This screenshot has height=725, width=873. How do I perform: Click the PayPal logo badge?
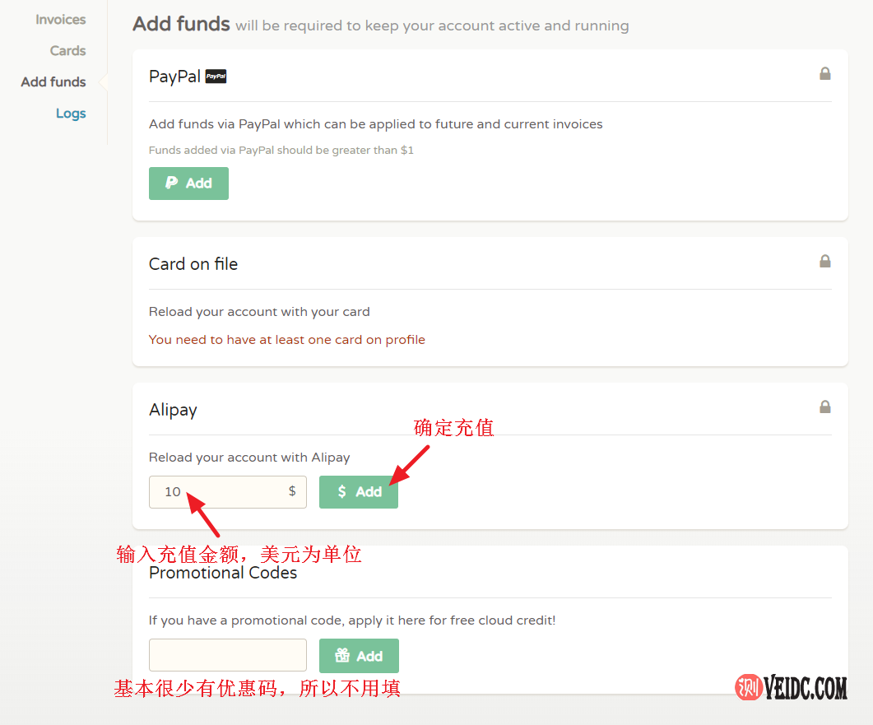[216, 77]
